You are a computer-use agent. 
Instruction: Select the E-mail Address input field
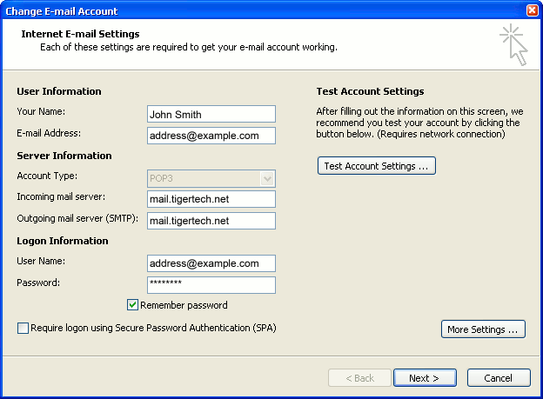point(211,136)
